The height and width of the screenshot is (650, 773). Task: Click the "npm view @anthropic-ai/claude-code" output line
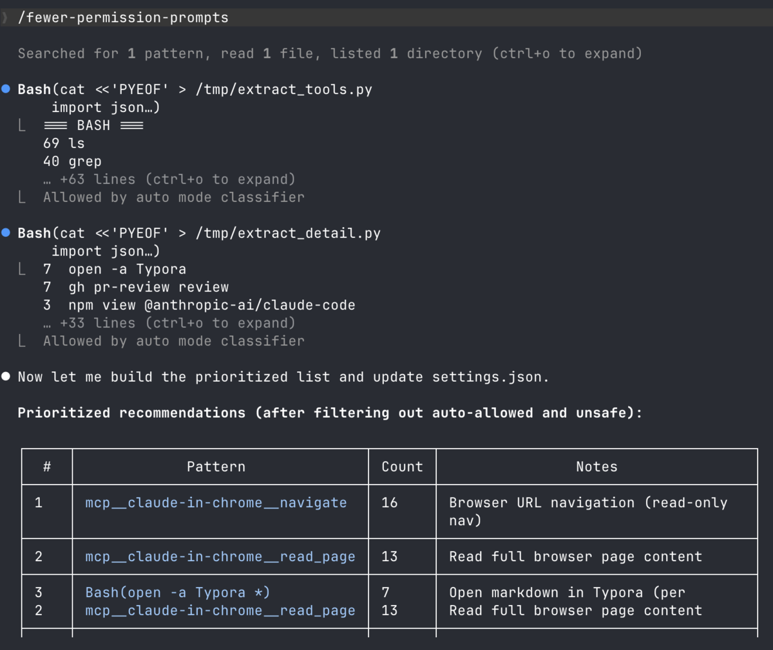click(212, 305)
